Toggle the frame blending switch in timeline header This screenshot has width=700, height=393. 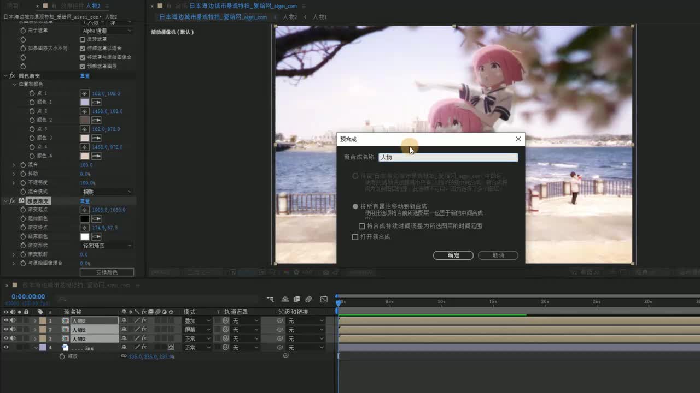[x=297, y=300]
